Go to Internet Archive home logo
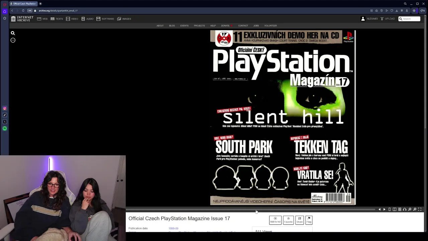Viewport: 428px width, 241px height. (22, 19)
